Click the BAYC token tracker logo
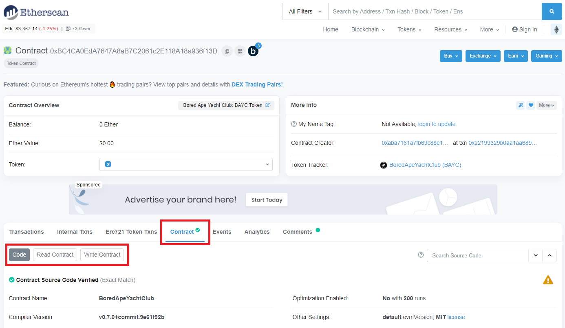This screenshot has height=328, width=565. pyautogui.click(x=384, y=165)
